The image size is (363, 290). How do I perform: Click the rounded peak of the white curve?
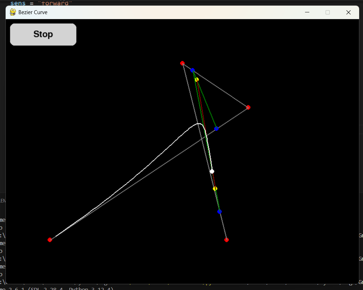click(x=199, y=124)
